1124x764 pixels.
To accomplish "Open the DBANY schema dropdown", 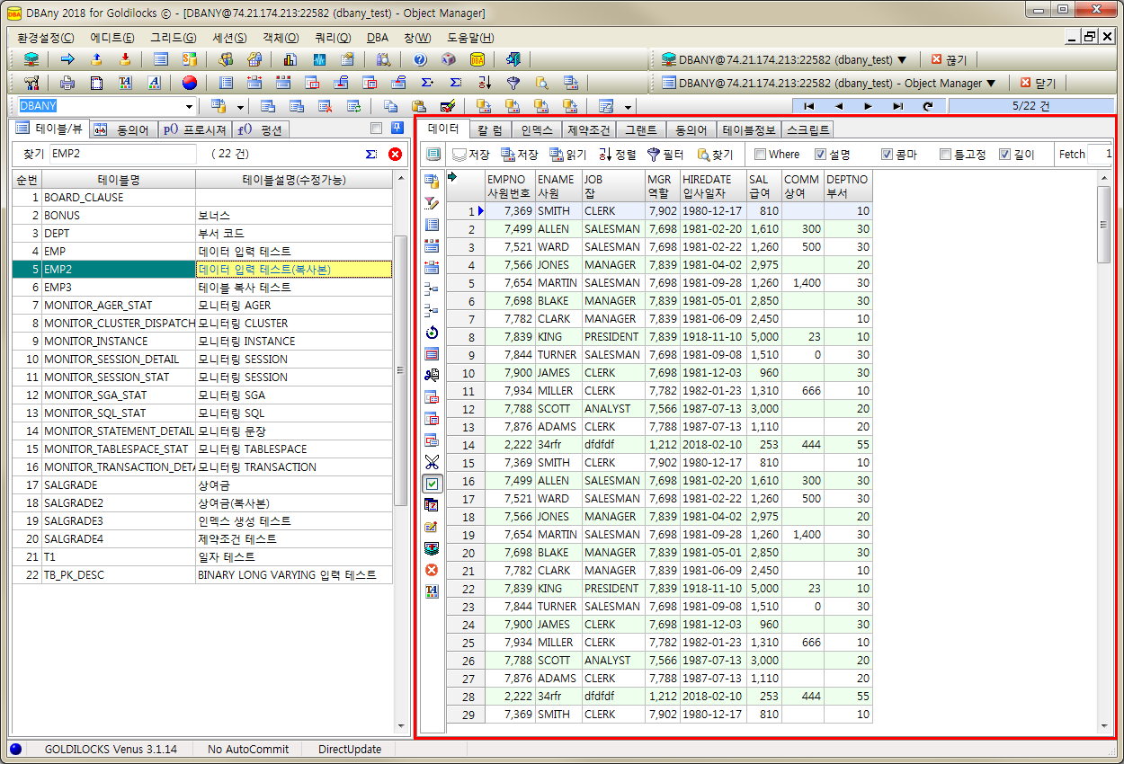I will (187, 106).
